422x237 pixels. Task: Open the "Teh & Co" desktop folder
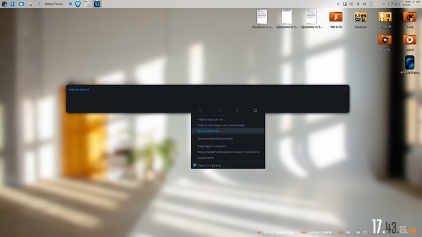pos(336,20)
